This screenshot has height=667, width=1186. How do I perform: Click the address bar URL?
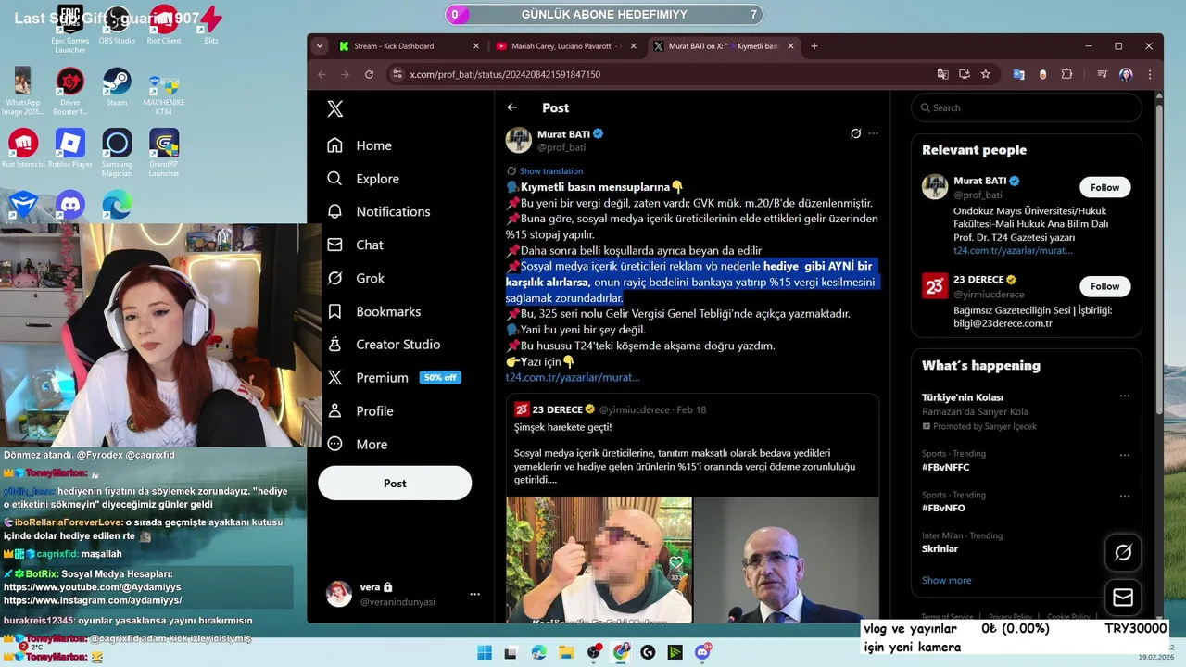pyautogui.click(x=505, y=74)
